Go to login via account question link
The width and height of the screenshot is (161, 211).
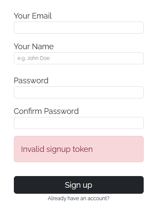click(79, 198)
